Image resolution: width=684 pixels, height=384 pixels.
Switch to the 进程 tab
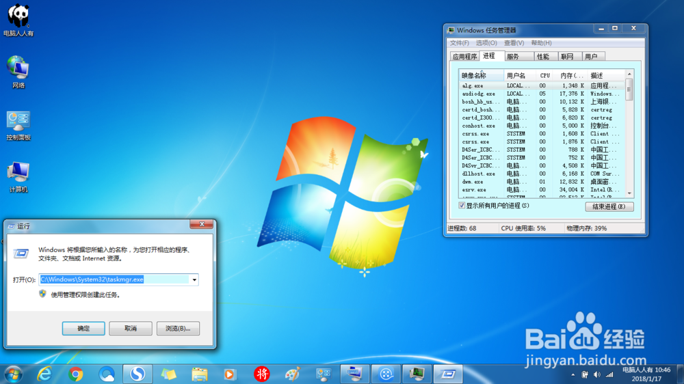(x=492, y=56)
